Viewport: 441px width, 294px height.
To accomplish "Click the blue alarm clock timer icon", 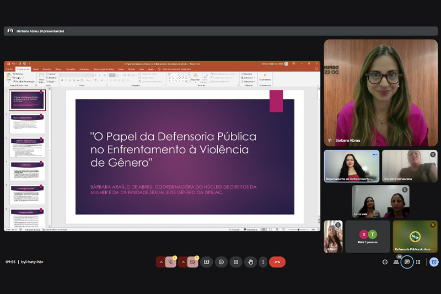I will 434,262.
